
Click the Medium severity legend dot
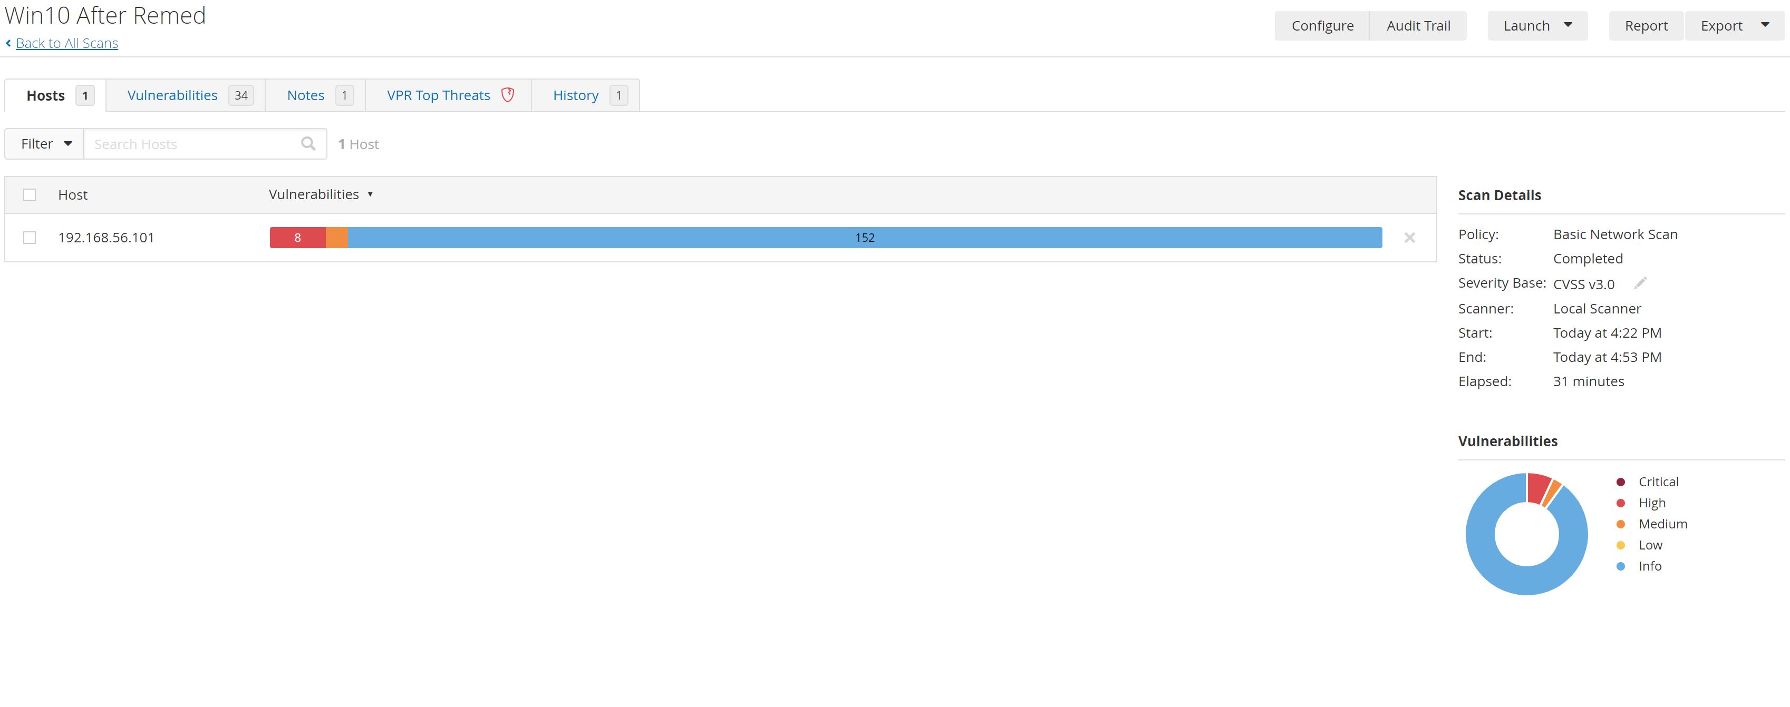(x=1620, y=524)
